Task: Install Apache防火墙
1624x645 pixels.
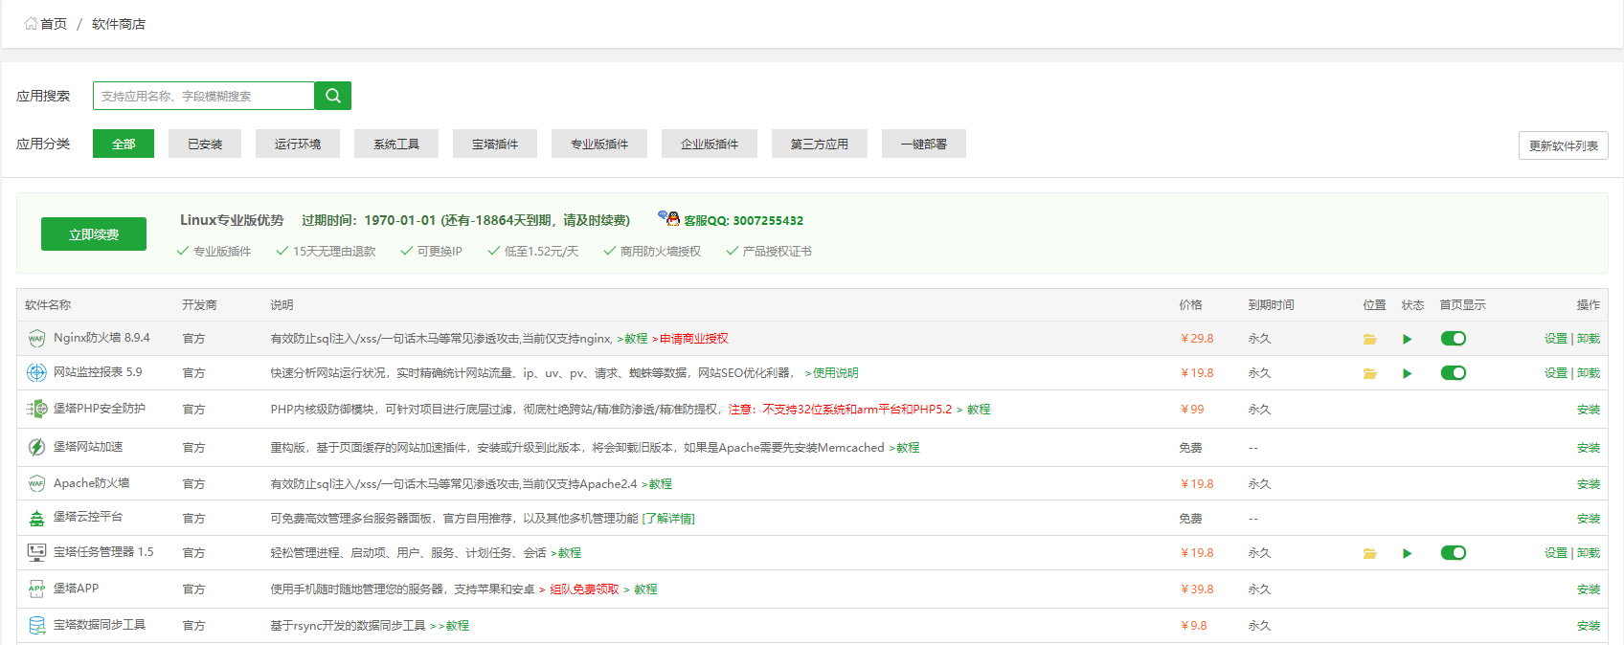Action: [1589, 484]
